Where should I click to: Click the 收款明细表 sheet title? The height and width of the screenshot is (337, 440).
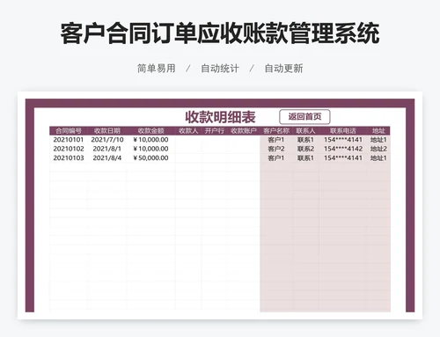click(220, 117)
